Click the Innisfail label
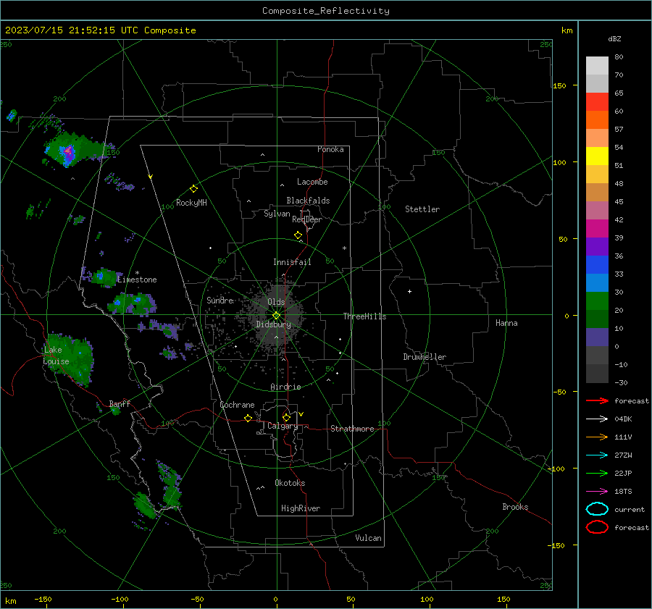This screenshot has width=652, height=609. pos(292,262)
